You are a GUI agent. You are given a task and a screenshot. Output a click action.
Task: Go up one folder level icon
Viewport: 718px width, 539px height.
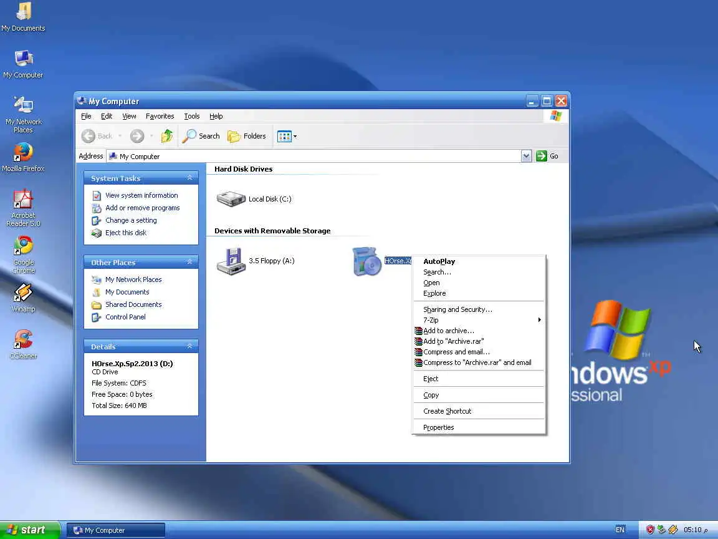pyautogui.click(x=166, y=136)
